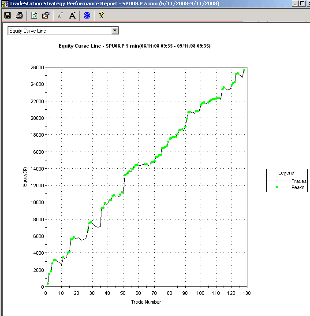Minimize the Performance Report window
Image resolution: width=310 pixels, height=316 pixels.
point(295,4)
